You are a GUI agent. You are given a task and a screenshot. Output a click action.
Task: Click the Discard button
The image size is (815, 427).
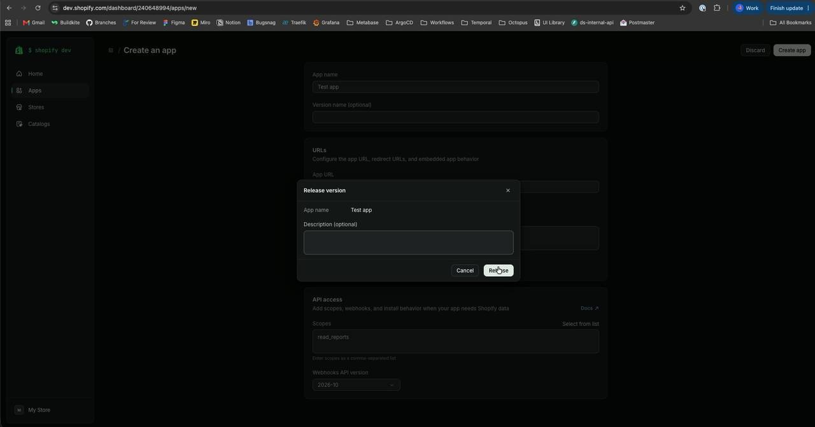click(x=755, y=50)
